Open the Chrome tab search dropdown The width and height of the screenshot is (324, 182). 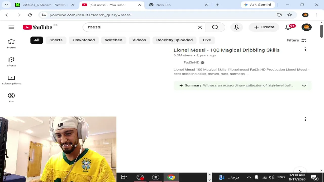(x=6, y=5)
